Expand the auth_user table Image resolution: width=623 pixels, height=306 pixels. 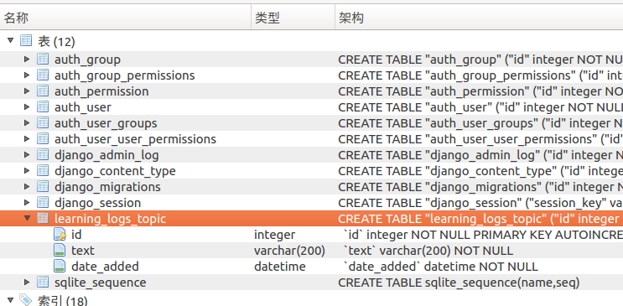coord(27,107)
